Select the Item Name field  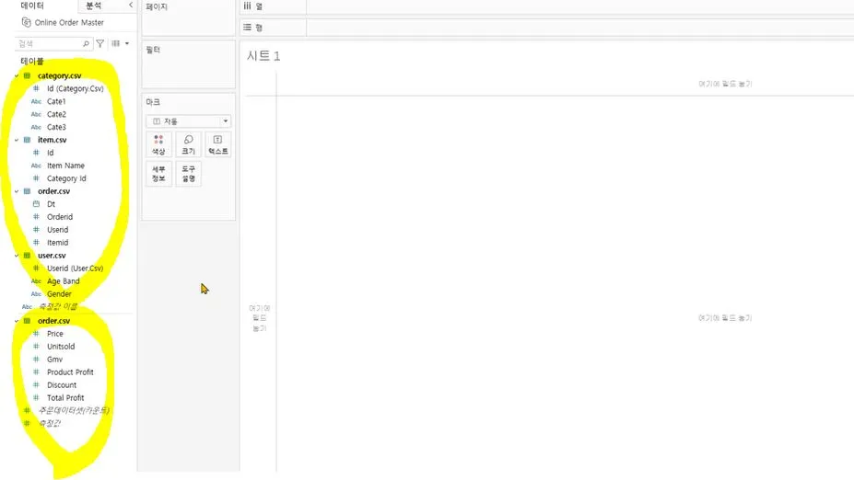coord(65,166)
